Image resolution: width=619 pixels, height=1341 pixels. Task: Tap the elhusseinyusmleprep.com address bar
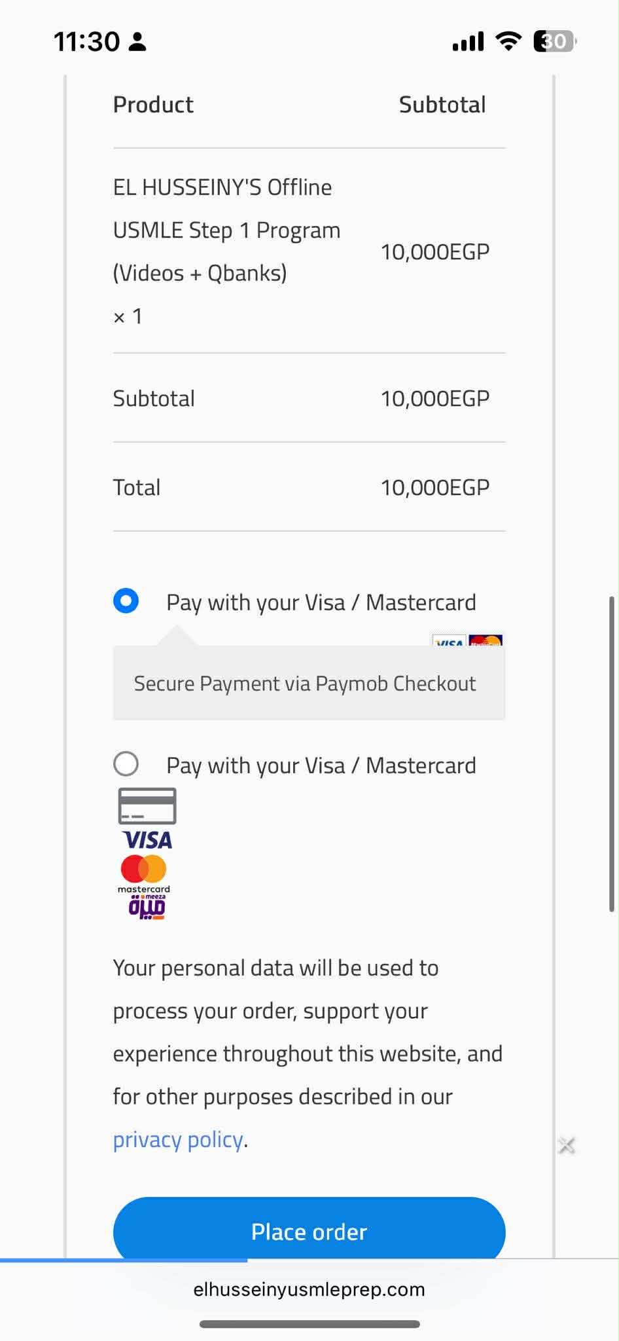(309, 1289)
